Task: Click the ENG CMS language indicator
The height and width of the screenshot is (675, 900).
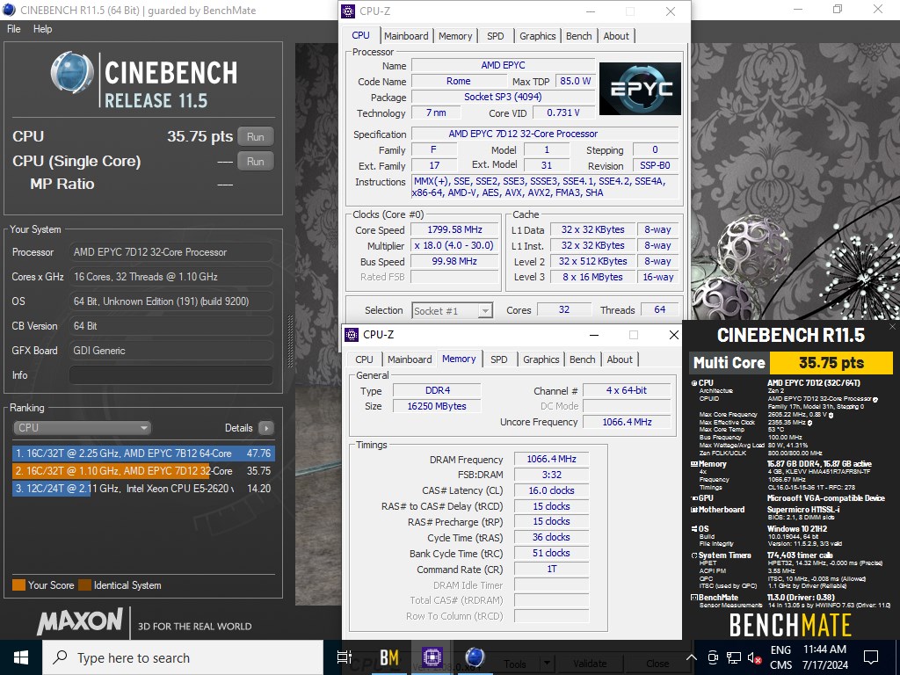Action: tap(781, 657)
